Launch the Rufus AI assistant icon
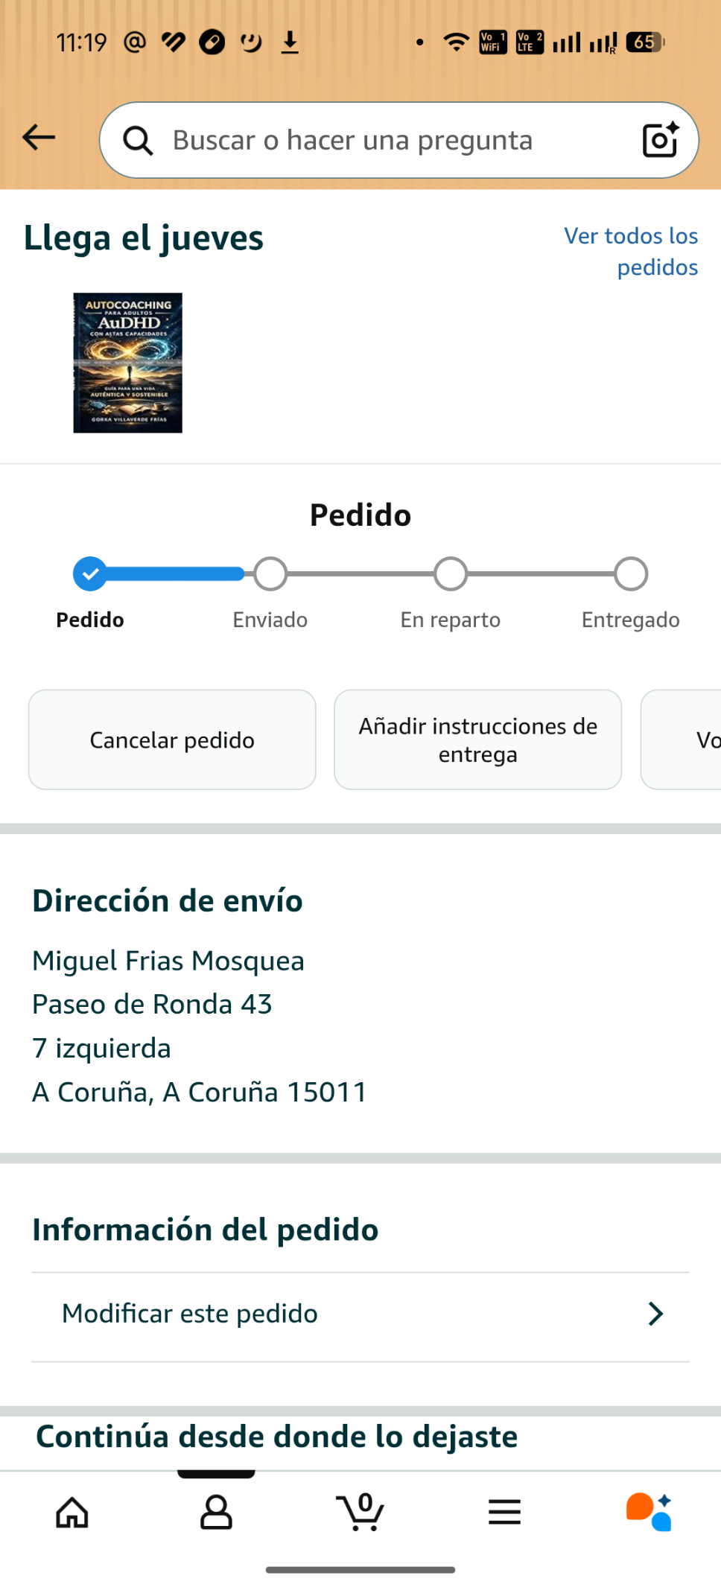The width and height of the screenshot is (721, 1596). point(649,1513)
